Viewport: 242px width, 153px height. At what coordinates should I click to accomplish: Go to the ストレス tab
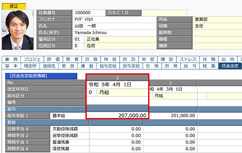click(188, 59)
